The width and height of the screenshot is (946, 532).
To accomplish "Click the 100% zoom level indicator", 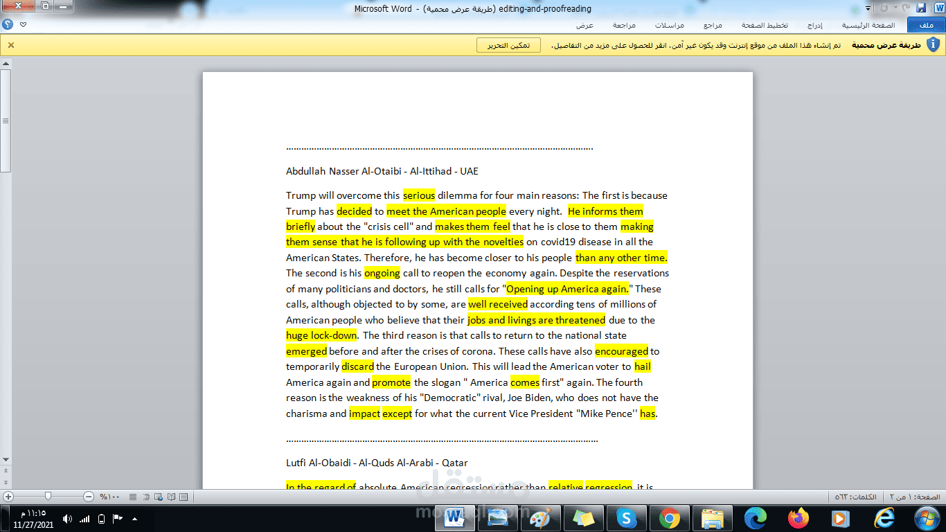I will click(x=109, y=497).
